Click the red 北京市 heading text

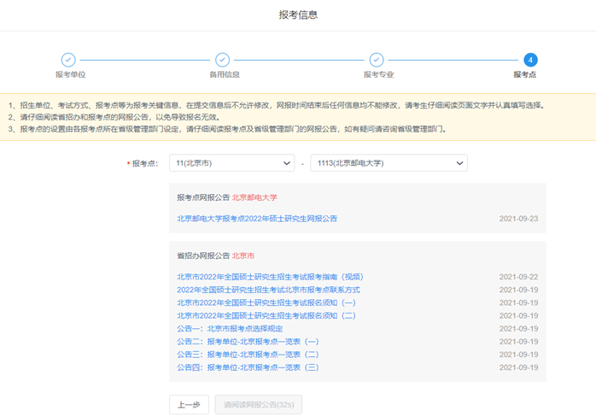(242, 255)
